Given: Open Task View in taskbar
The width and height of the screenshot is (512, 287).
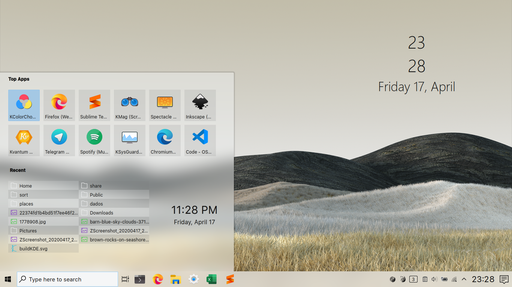Looking at the screenshot, I should [125, 279].
